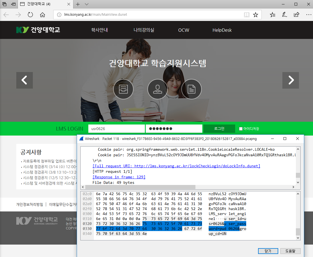
Task: Select the 건양대학교 (4) browser tab
Action: 45,4
